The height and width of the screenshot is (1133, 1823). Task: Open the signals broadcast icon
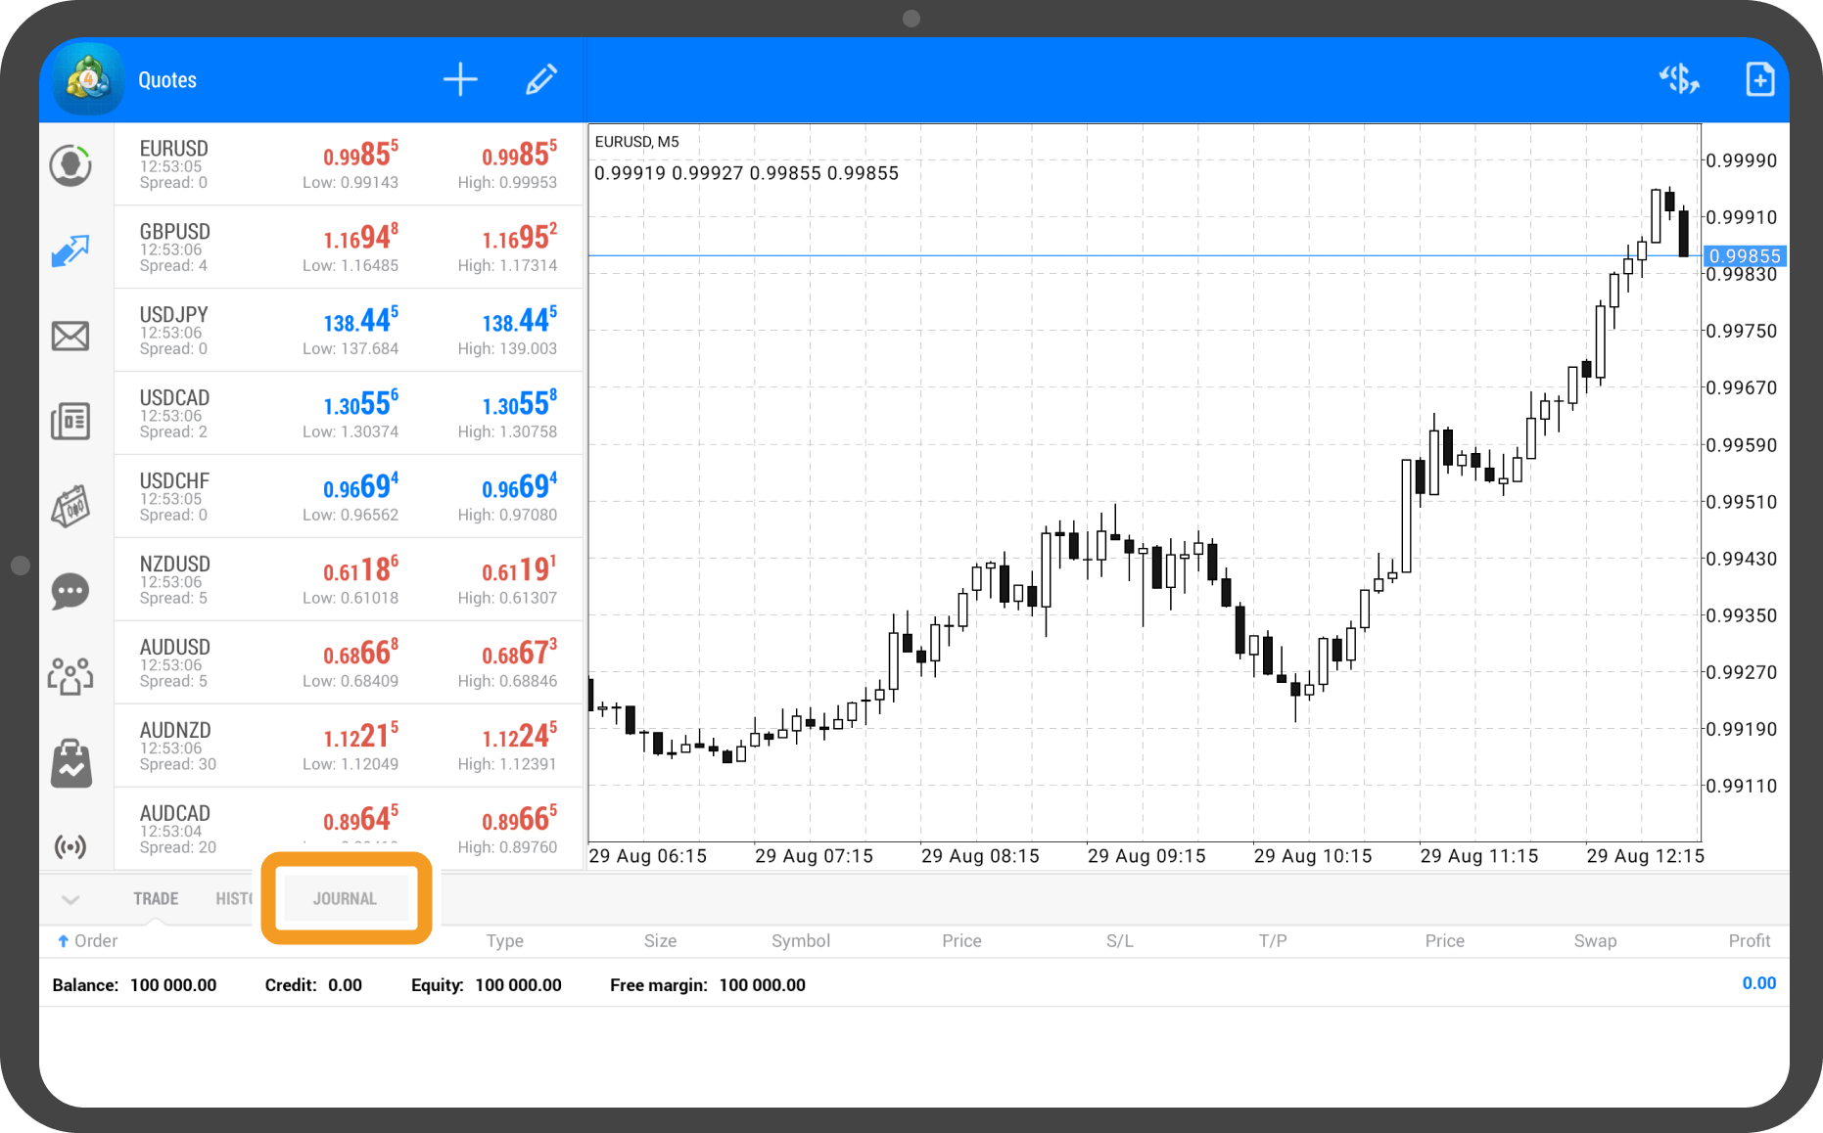[70, 846]
